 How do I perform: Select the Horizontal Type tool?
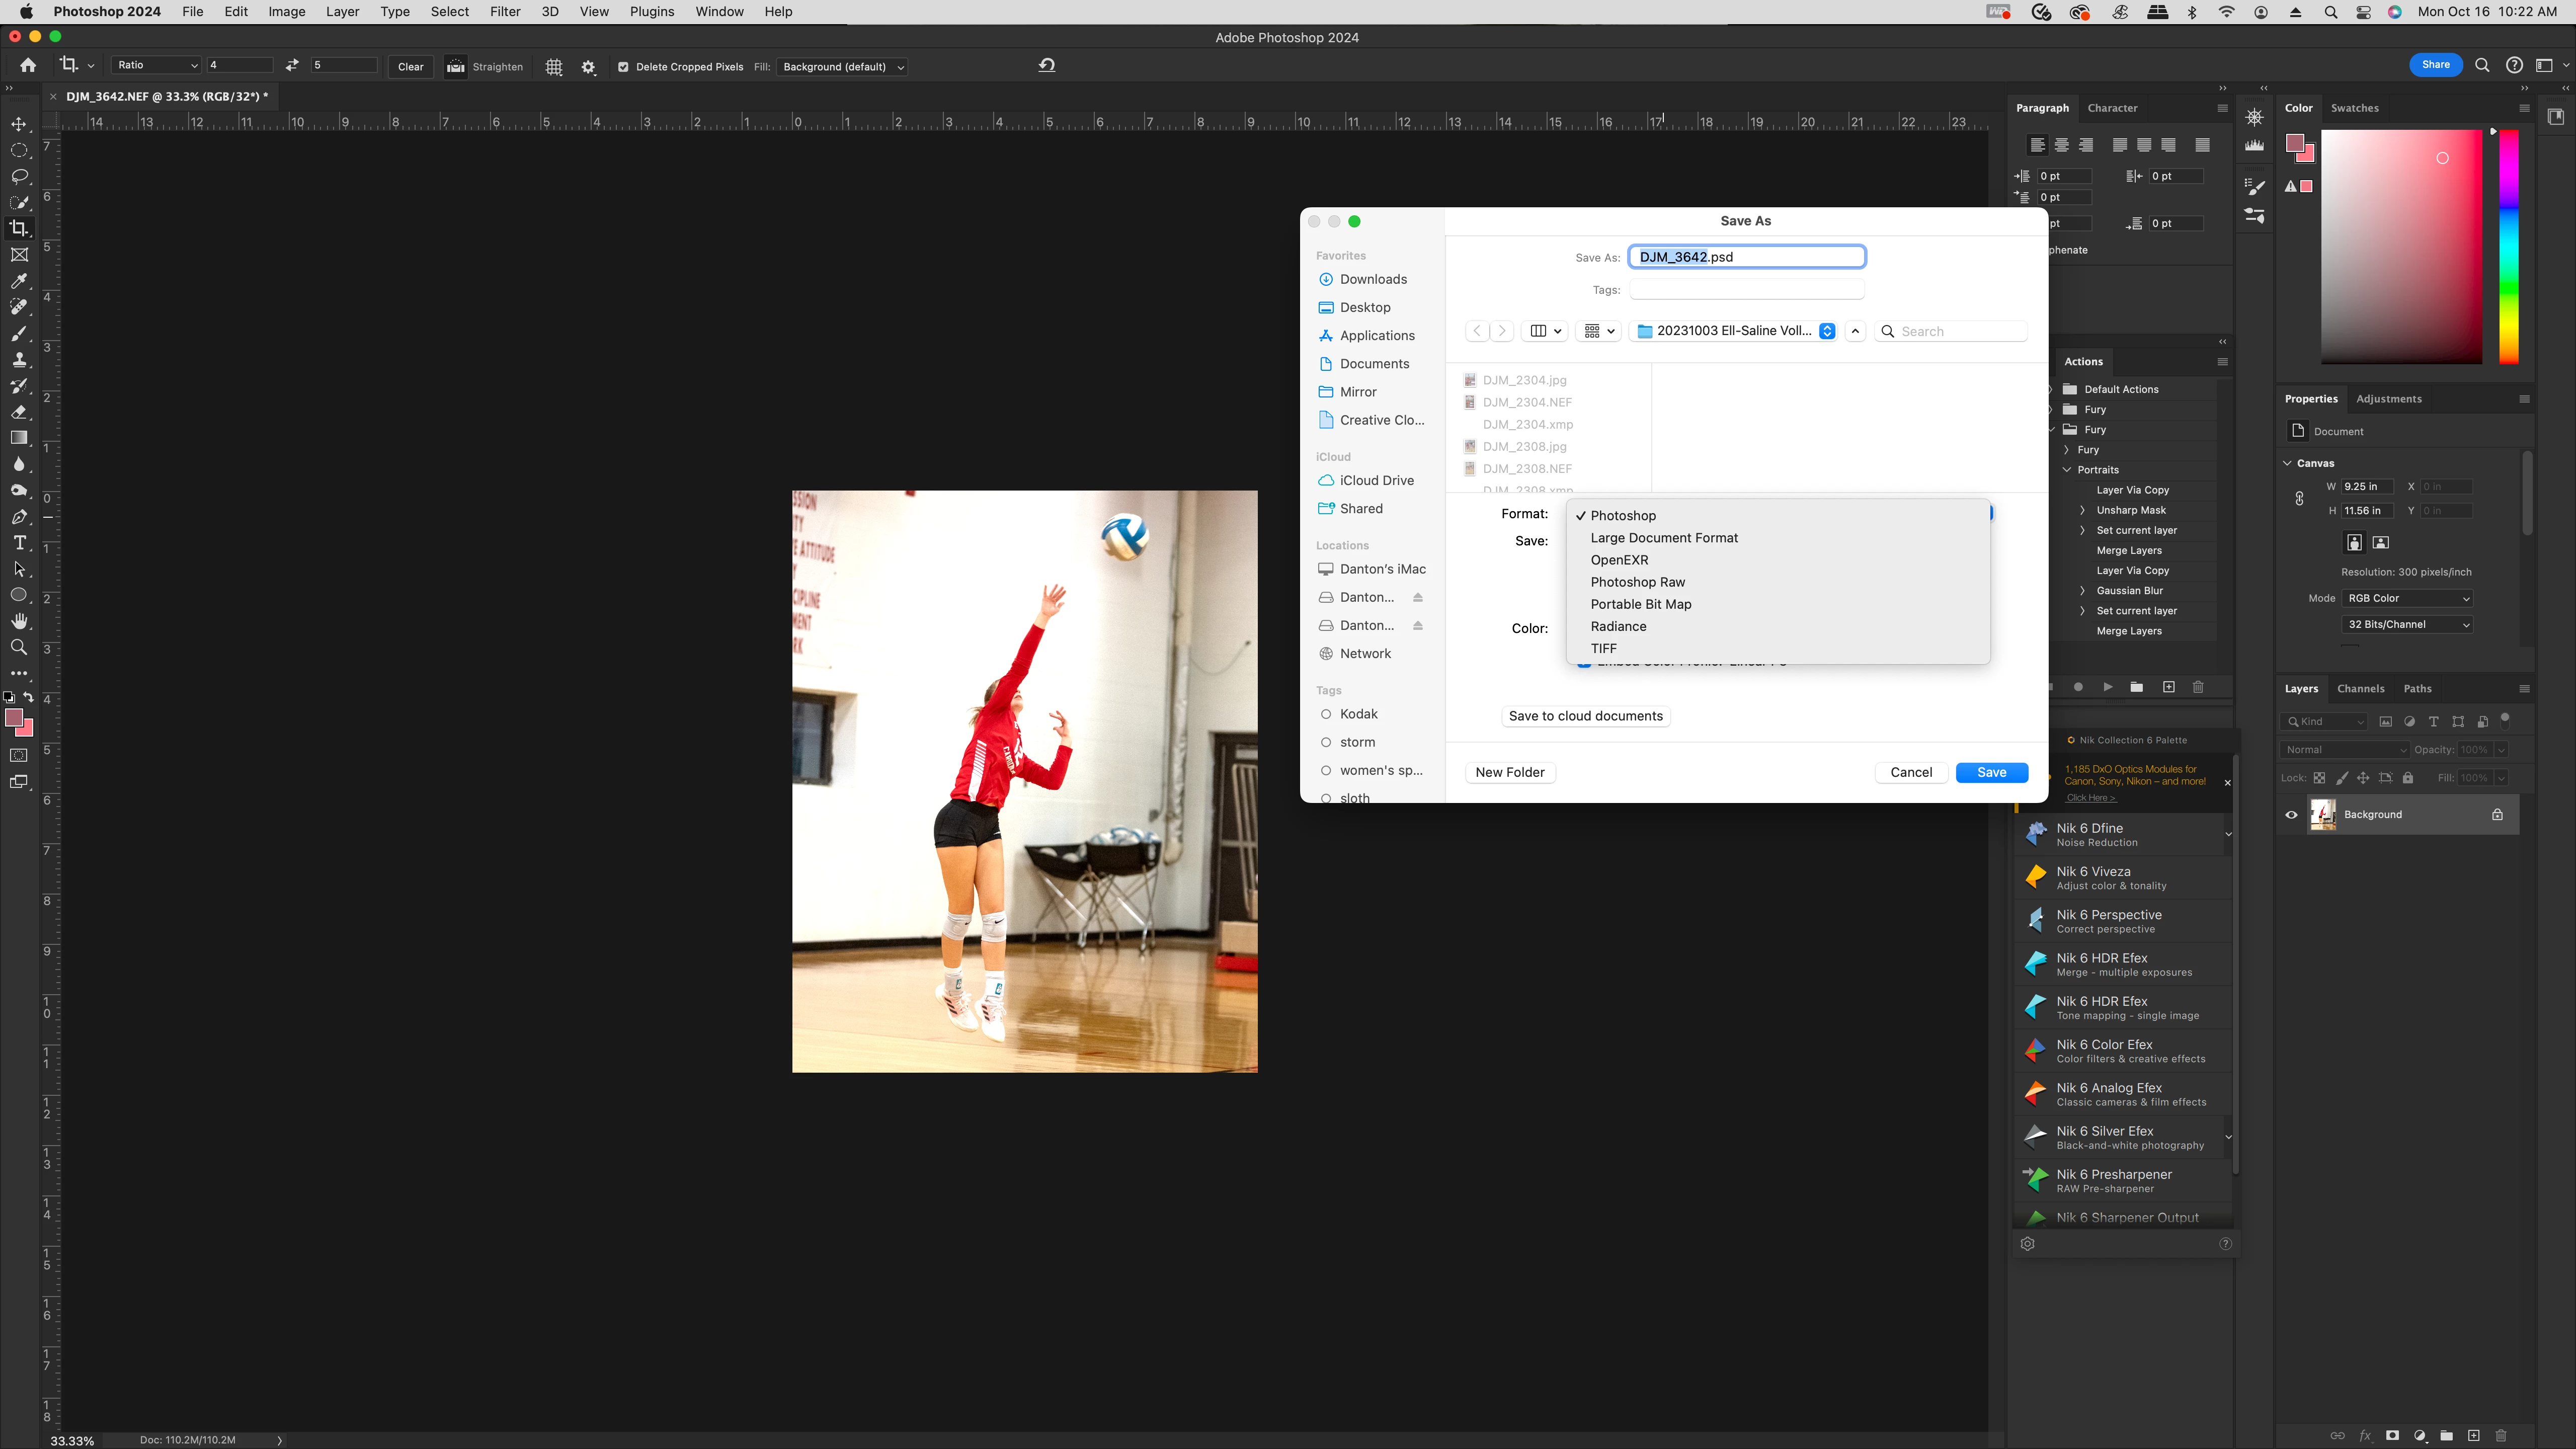[19, 543]
